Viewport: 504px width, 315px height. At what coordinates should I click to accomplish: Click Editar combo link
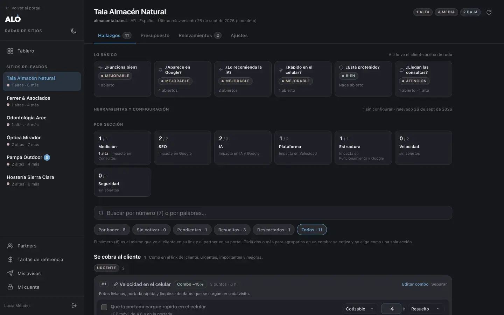[x=415, y=284]
